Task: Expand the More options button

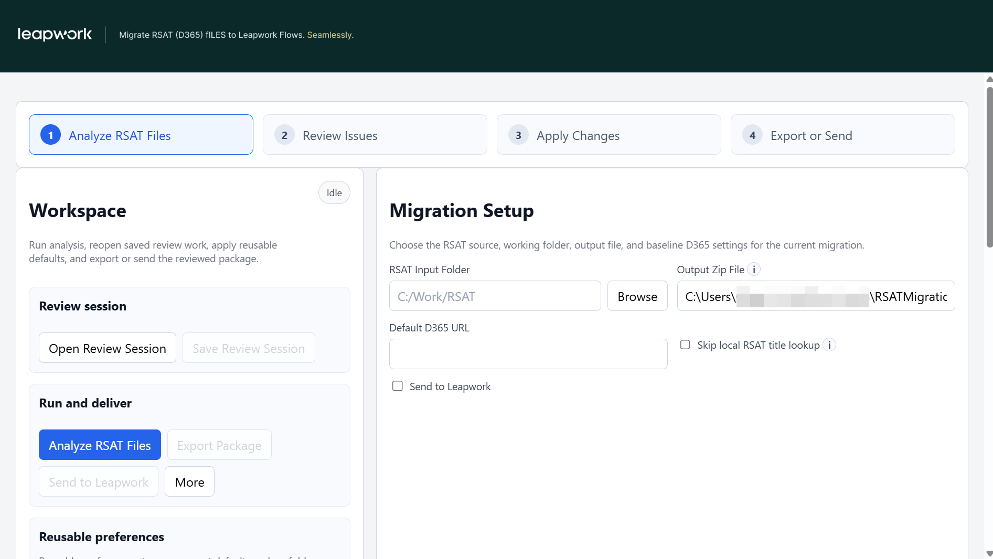Action: 190,482
